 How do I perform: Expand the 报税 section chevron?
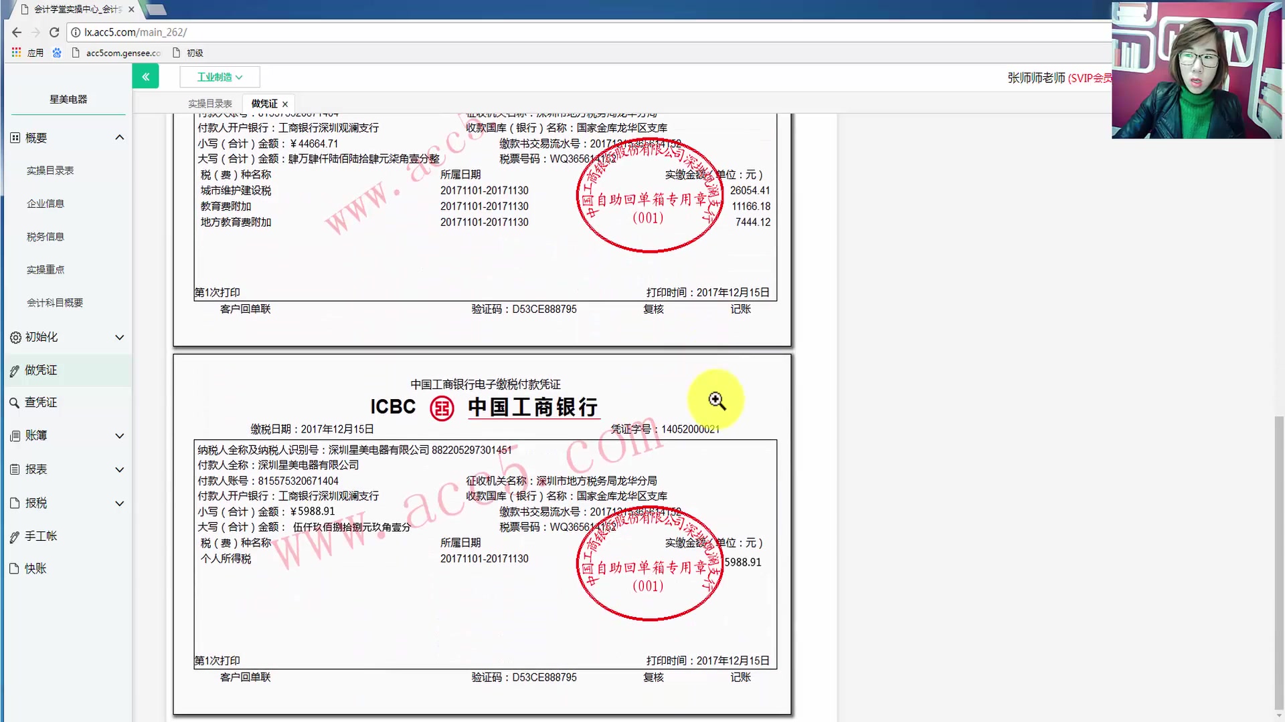point(120,503)
